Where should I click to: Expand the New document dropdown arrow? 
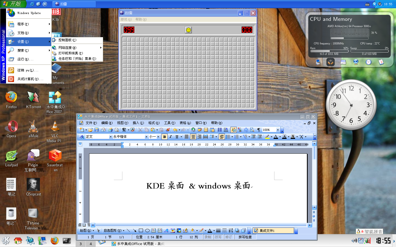[86, 130]
